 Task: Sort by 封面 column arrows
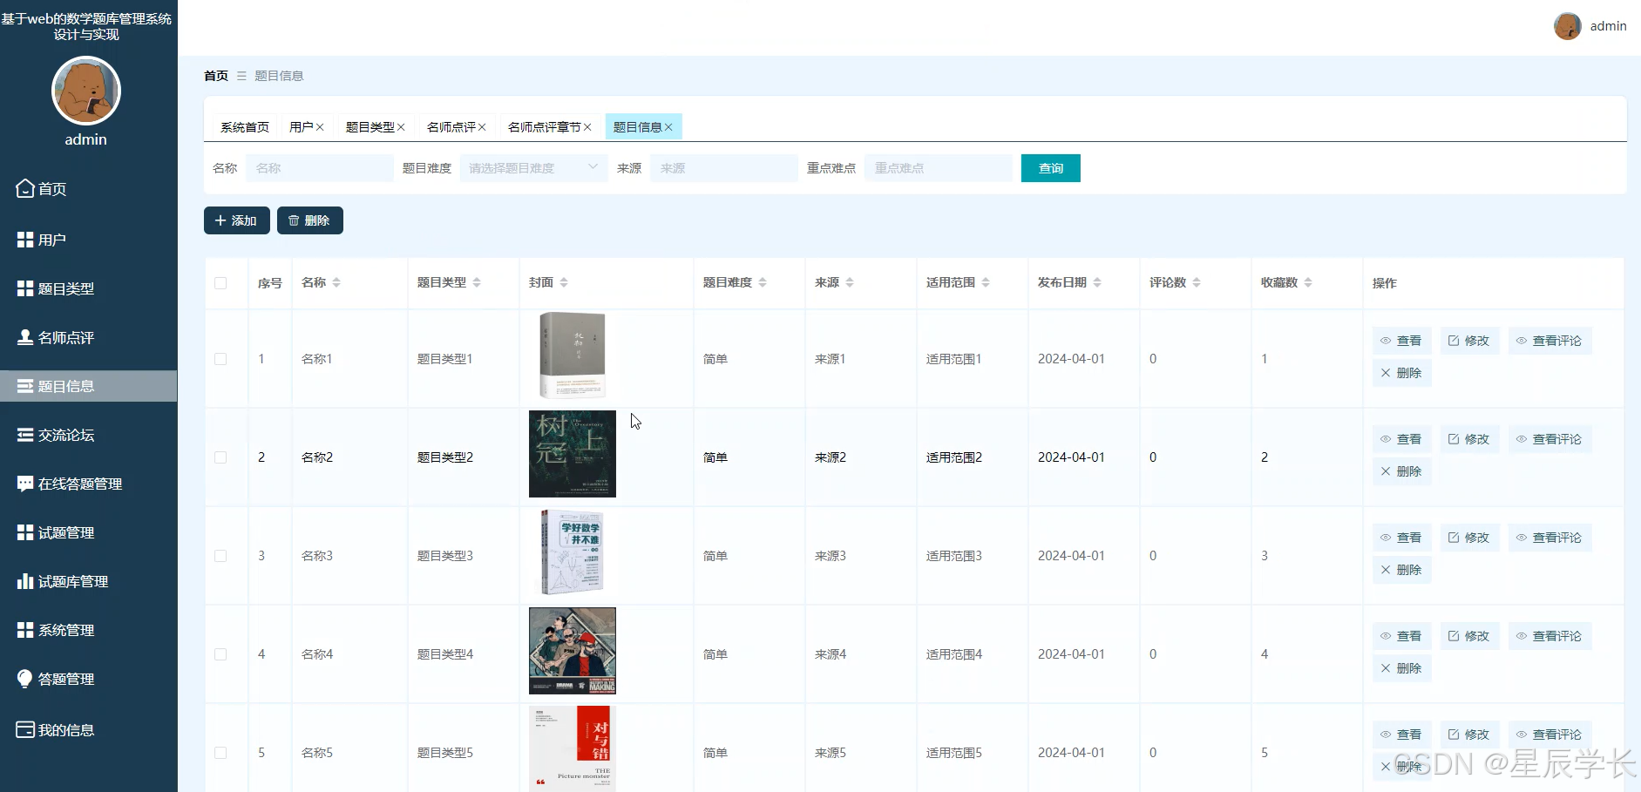pos(564,282)
